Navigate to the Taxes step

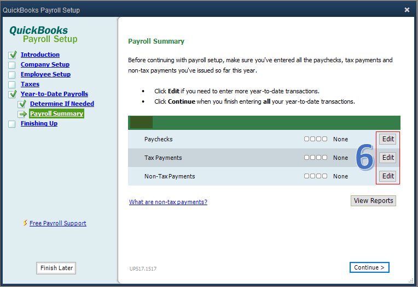pyautogui.click(x=30, y=84)
